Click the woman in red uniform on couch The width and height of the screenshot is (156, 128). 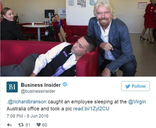(62, 28)
